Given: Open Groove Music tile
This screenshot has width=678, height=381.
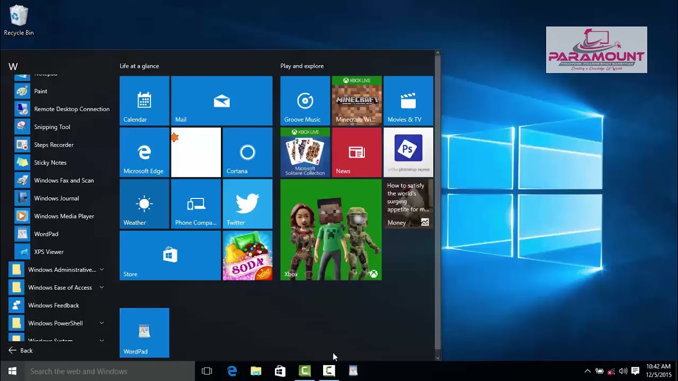Looking at the screenshot, I should (x=305, y=101).
